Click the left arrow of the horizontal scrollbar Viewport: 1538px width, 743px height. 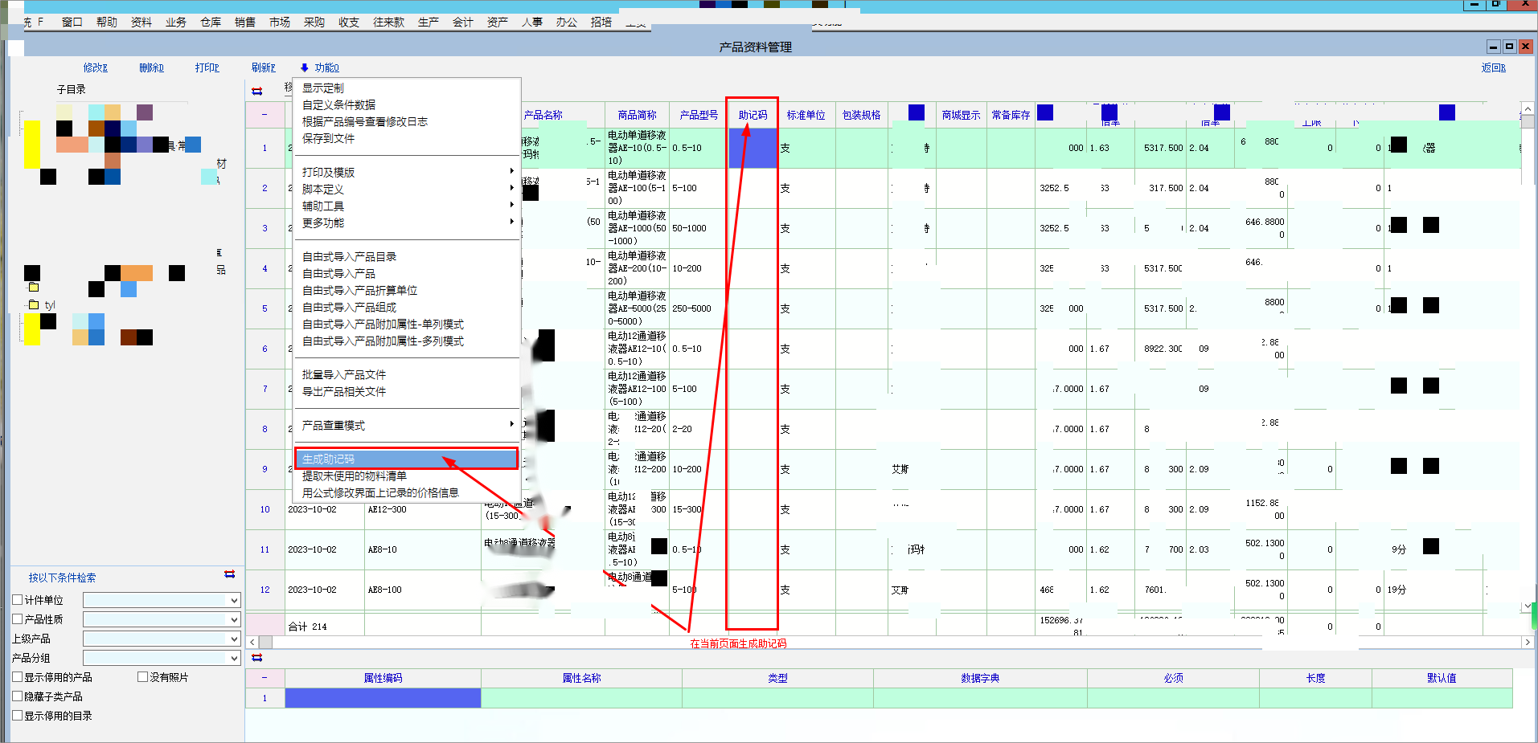[252, 643]
